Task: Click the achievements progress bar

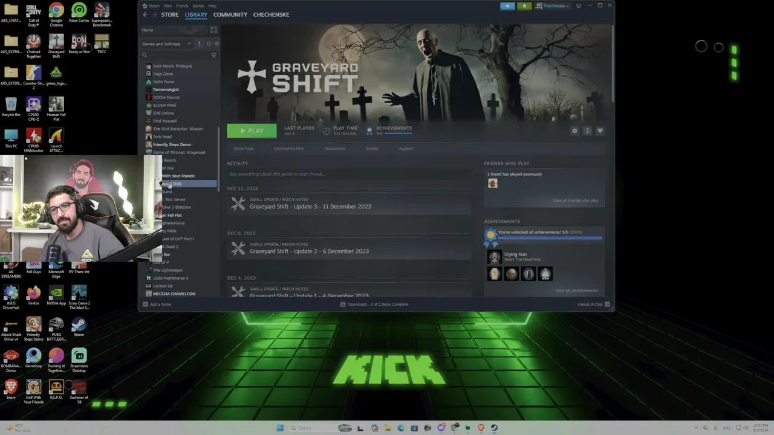Action: click(549, 238)
